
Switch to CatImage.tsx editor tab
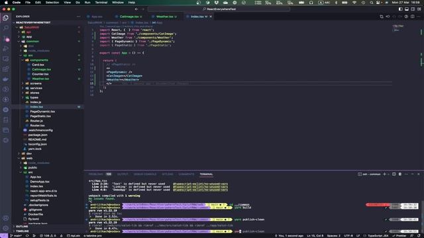point(129,17)
